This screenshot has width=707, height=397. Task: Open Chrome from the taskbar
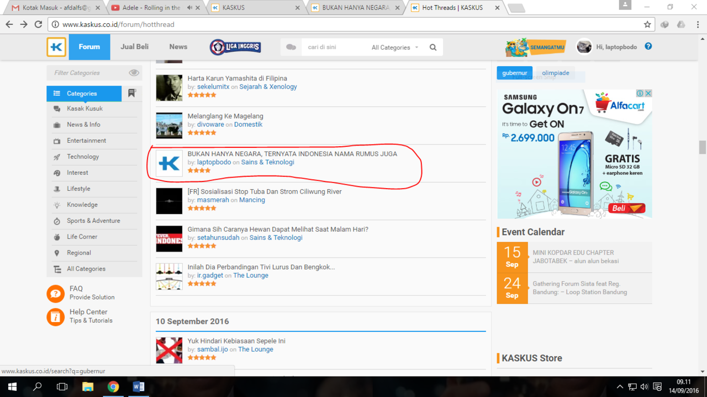[x=113, y=387]
